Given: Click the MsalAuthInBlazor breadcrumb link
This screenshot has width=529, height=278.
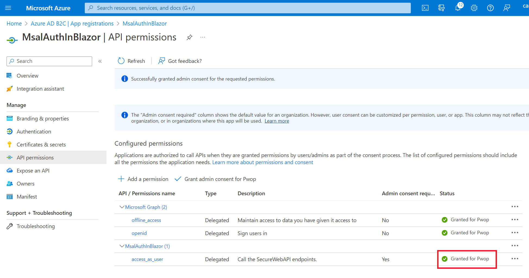Looking at the screenshot, I should pyautogui.click(x=145, y=24).
